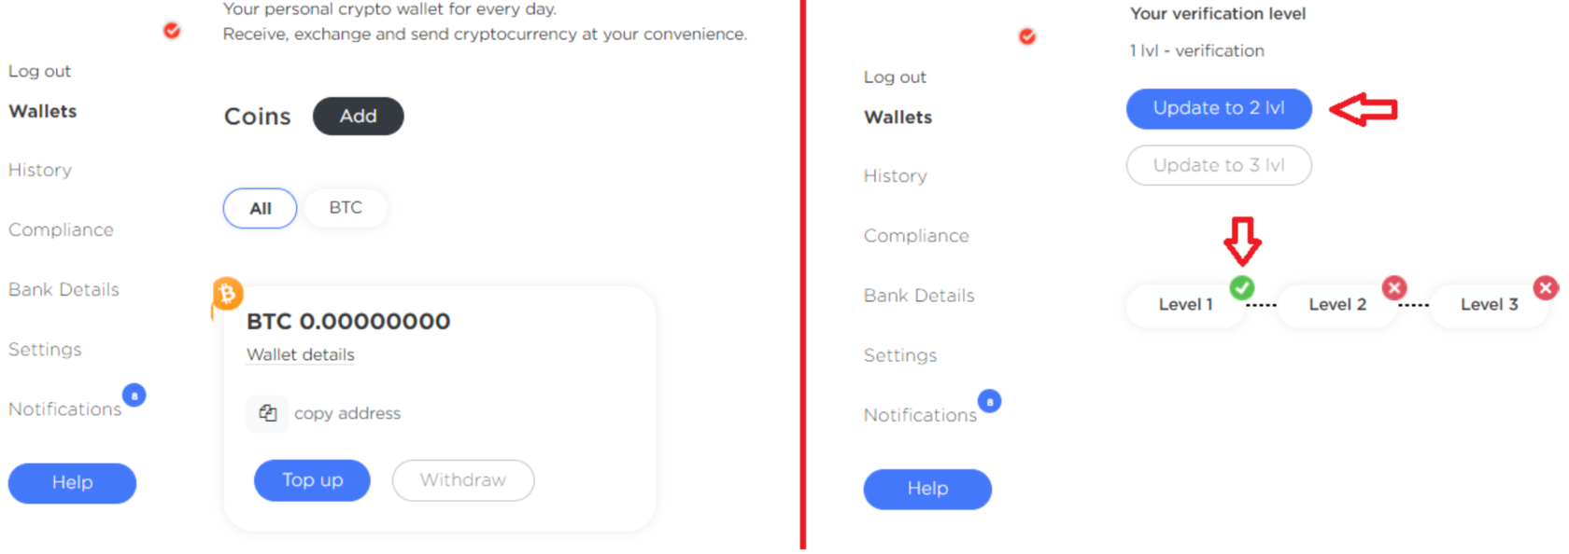1569x554 pixels.
Task: Click the Help button in right panel
Action: (x=927, y=489)
